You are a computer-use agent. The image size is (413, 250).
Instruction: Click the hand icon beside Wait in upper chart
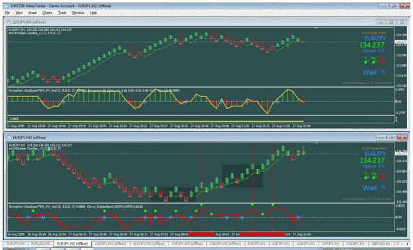383,73
